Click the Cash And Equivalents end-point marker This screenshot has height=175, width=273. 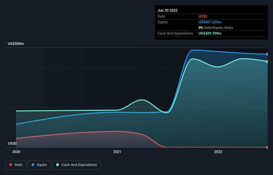(x=267, y=62)
